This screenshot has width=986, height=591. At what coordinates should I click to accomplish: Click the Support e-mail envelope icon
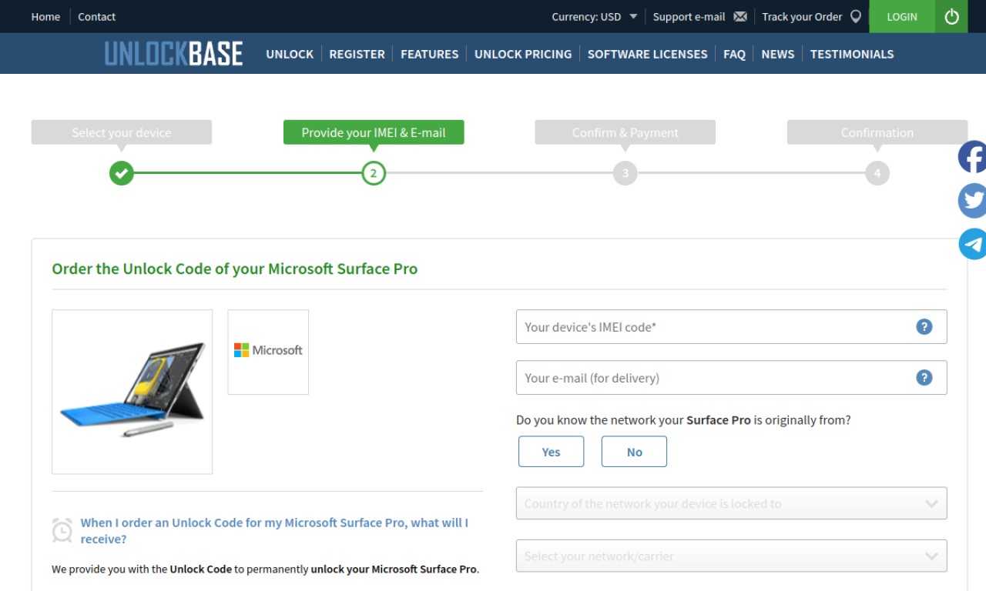(x=740, y=17)
